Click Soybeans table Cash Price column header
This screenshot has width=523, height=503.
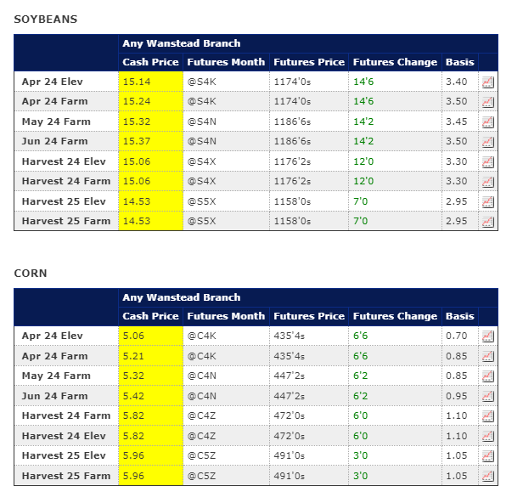[x=150, y=62]
